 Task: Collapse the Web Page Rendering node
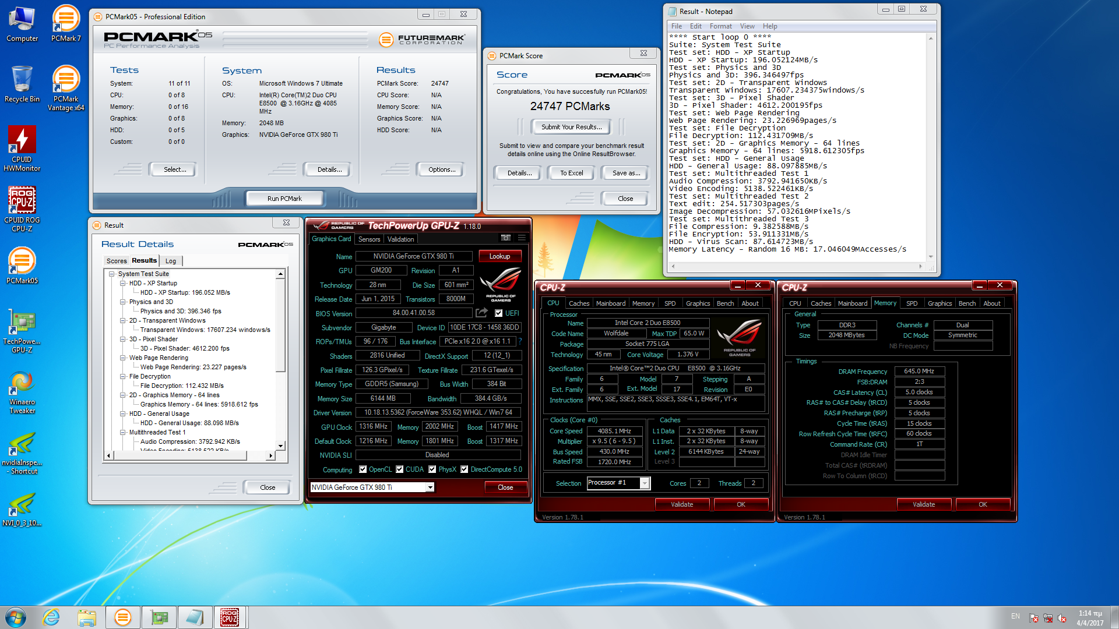(x=123, y=358)
